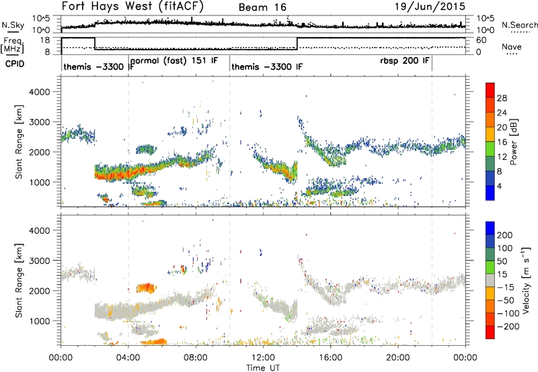Pick the gray -15 to 15 velocity swatch
Viewport: 538px width, 372px height.
[x=490, y=280]
